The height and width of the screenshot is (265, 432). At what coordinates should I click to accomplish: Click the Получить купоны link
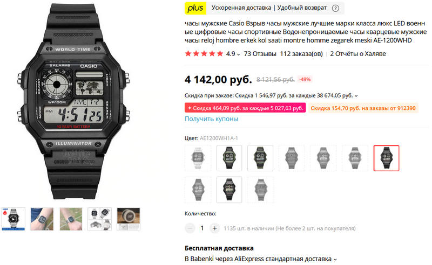[x=211, y=118]
